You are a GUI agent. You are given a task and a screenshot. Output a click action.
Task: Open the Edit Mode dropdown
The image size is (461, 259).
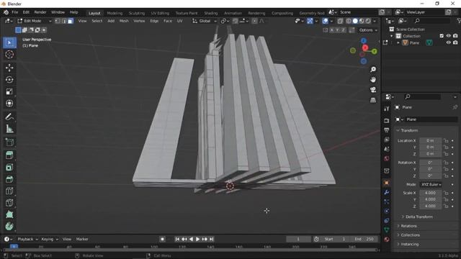point(35,21)
